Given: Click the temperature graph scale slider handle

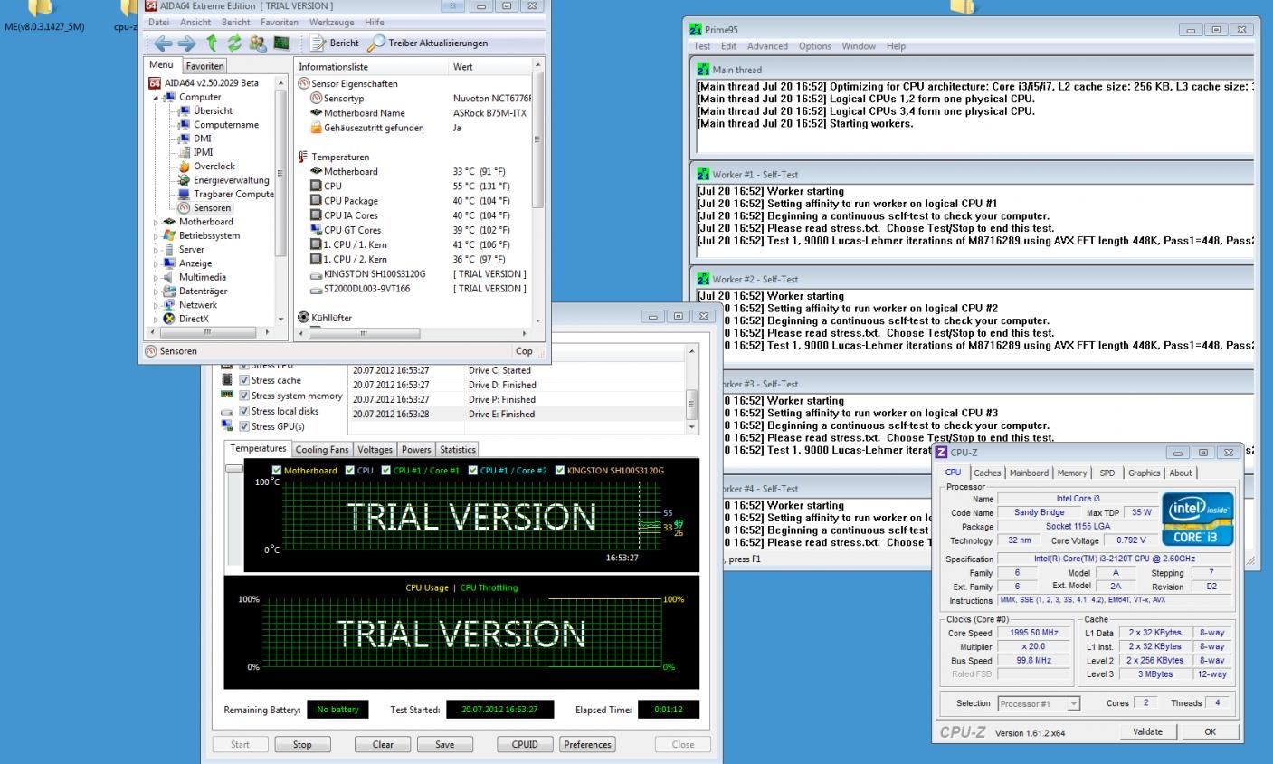Looking at the screenshot, I should tap(234, 468).
